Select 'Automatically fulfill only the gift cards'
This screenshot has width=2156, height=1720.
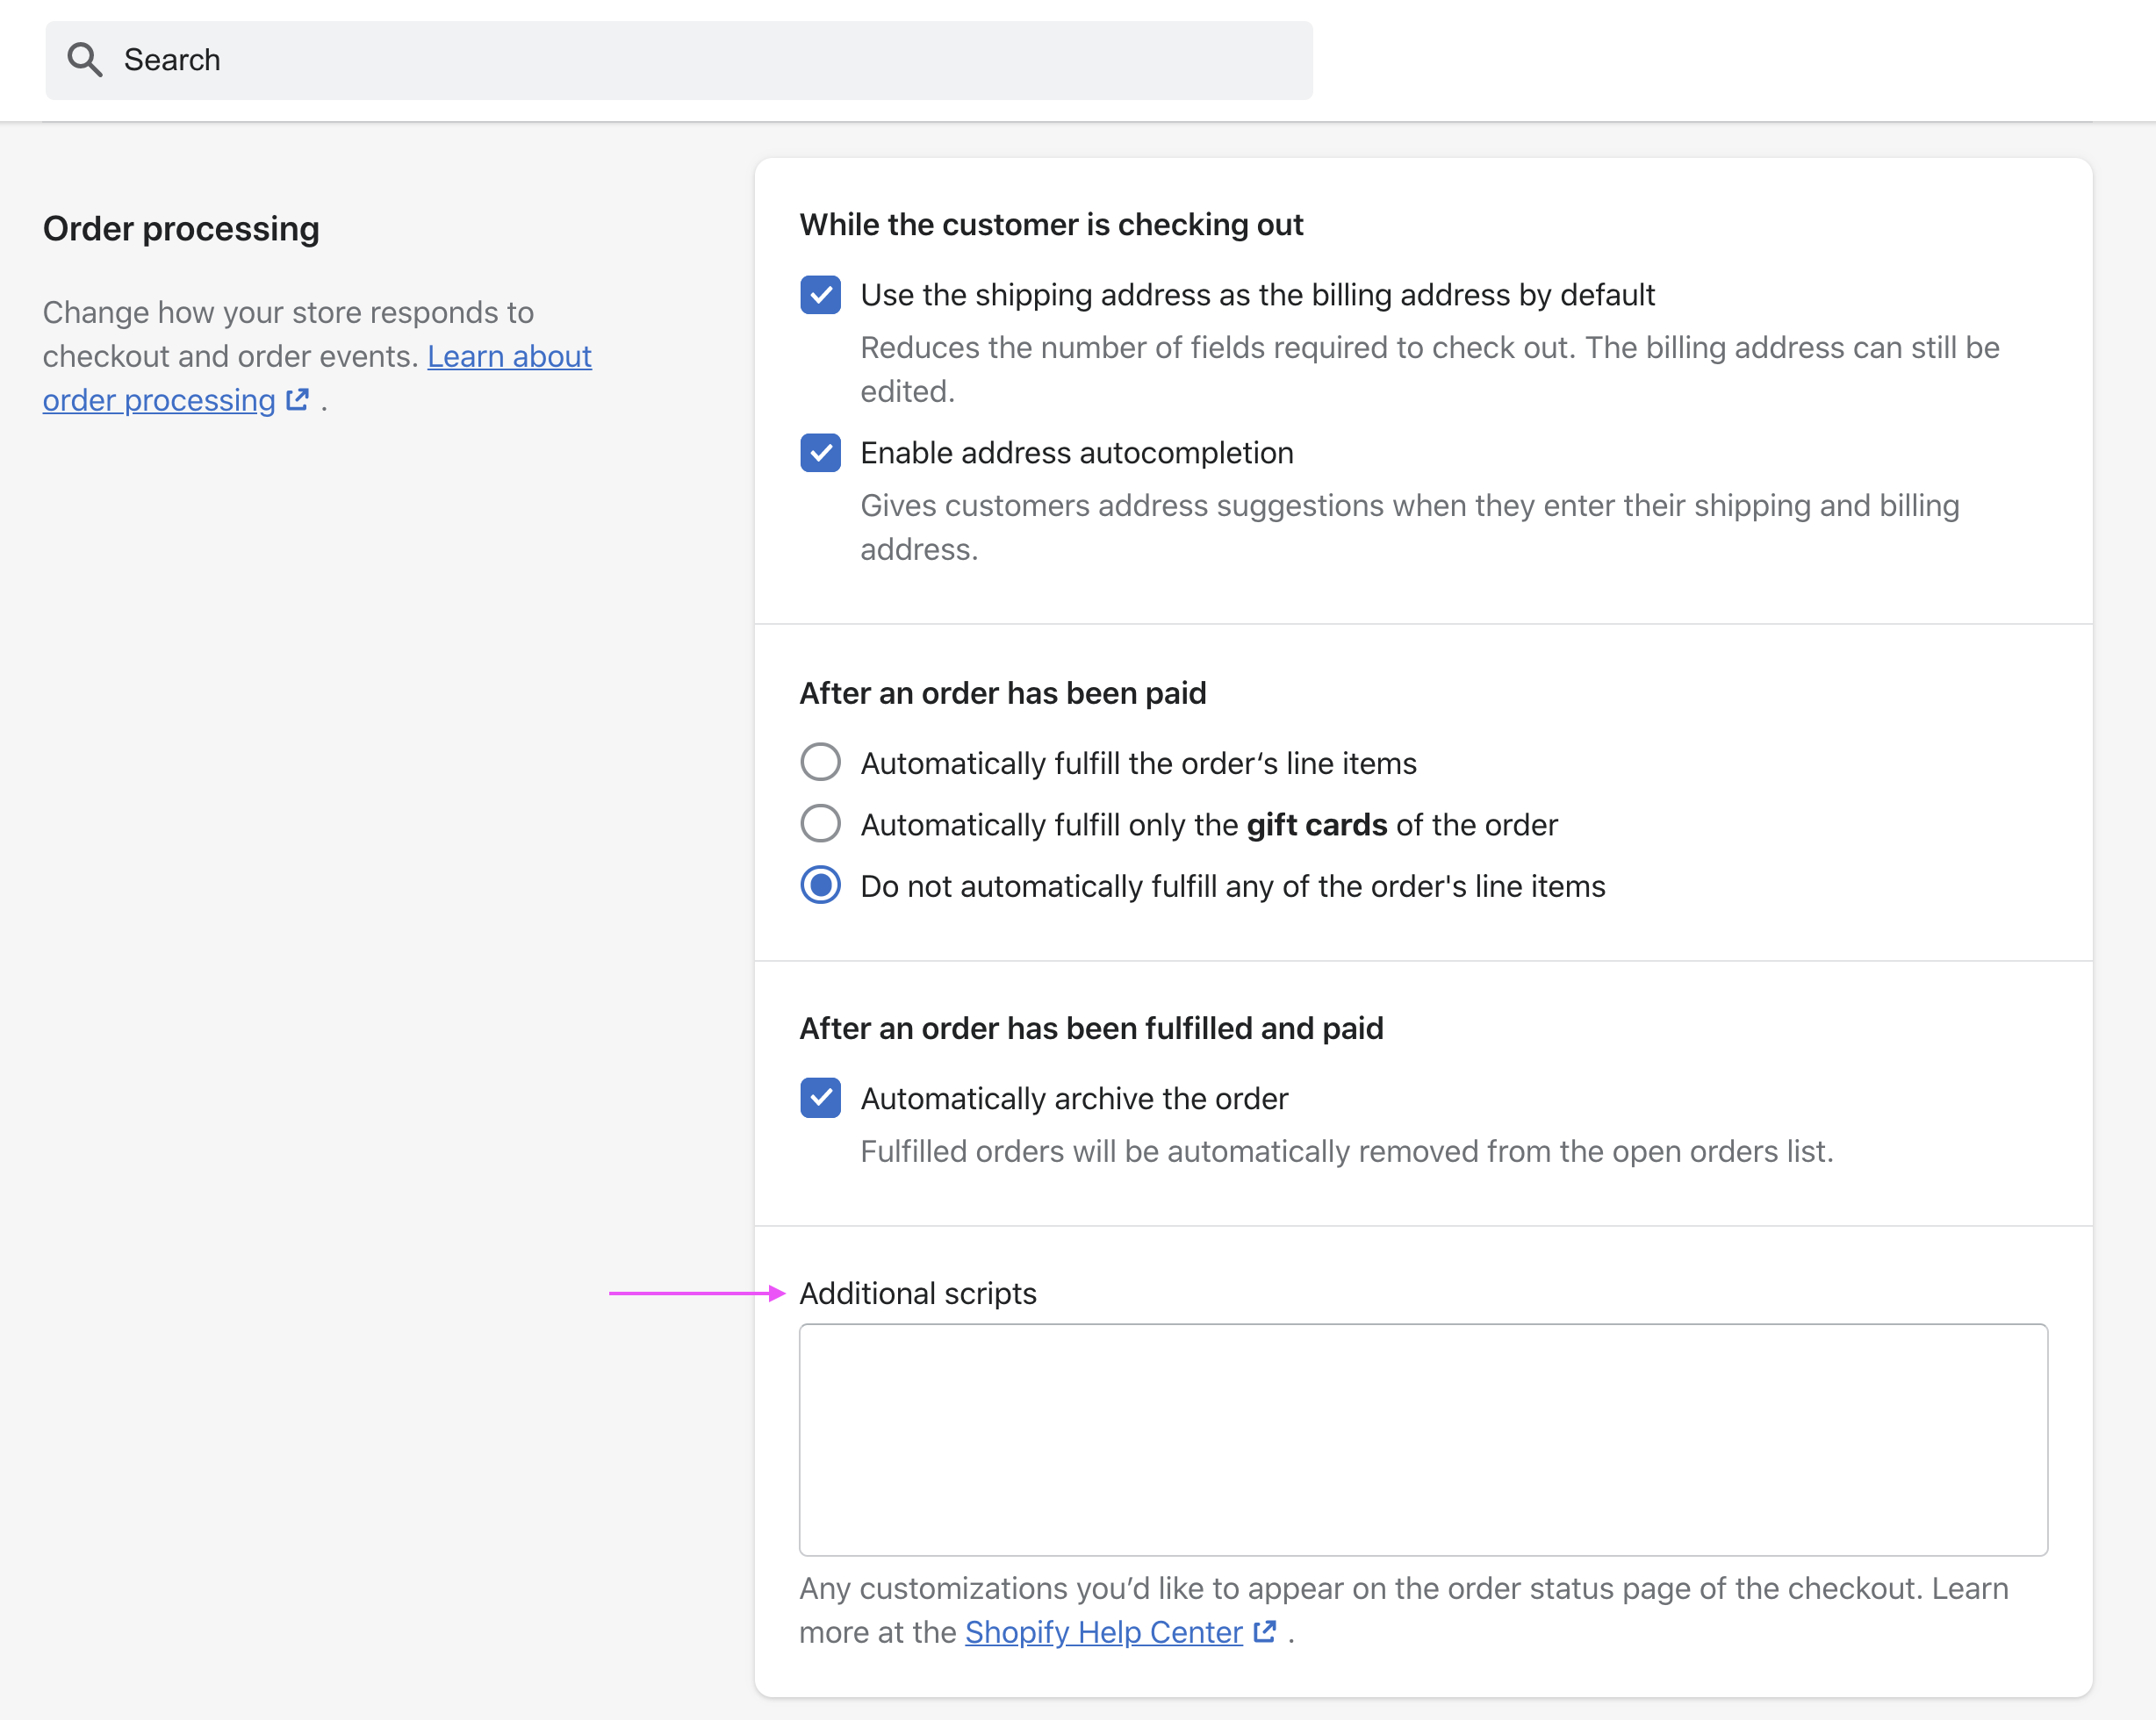click(x=820, y=825)
